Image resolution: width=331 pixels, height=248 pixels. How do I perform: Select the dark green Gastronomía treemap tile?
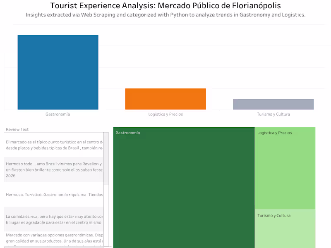[184, 188]
